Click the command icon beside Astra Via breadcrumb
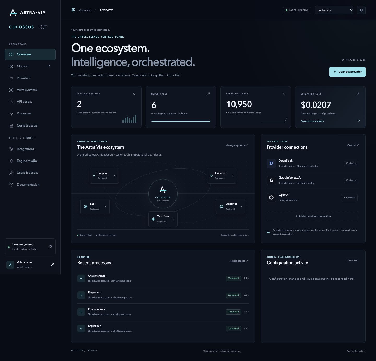This screenshot has height=361, width=376. pos(73,10)
